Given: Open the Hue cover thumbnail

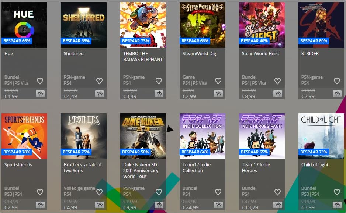Looking at the screenshot, I should pos(24,25).
